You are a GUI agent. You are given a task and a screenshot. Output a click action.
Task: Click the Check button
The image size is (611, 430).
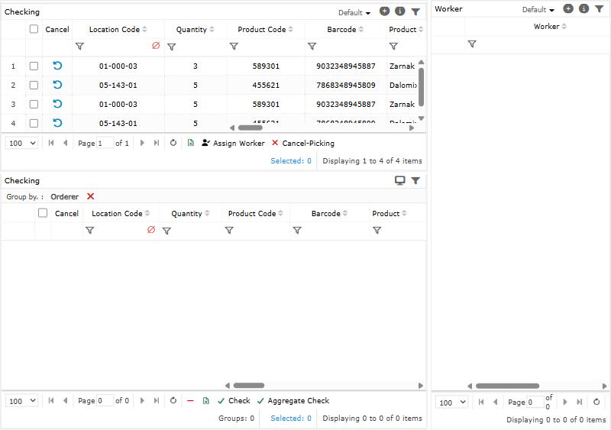[x=234, y=400]
